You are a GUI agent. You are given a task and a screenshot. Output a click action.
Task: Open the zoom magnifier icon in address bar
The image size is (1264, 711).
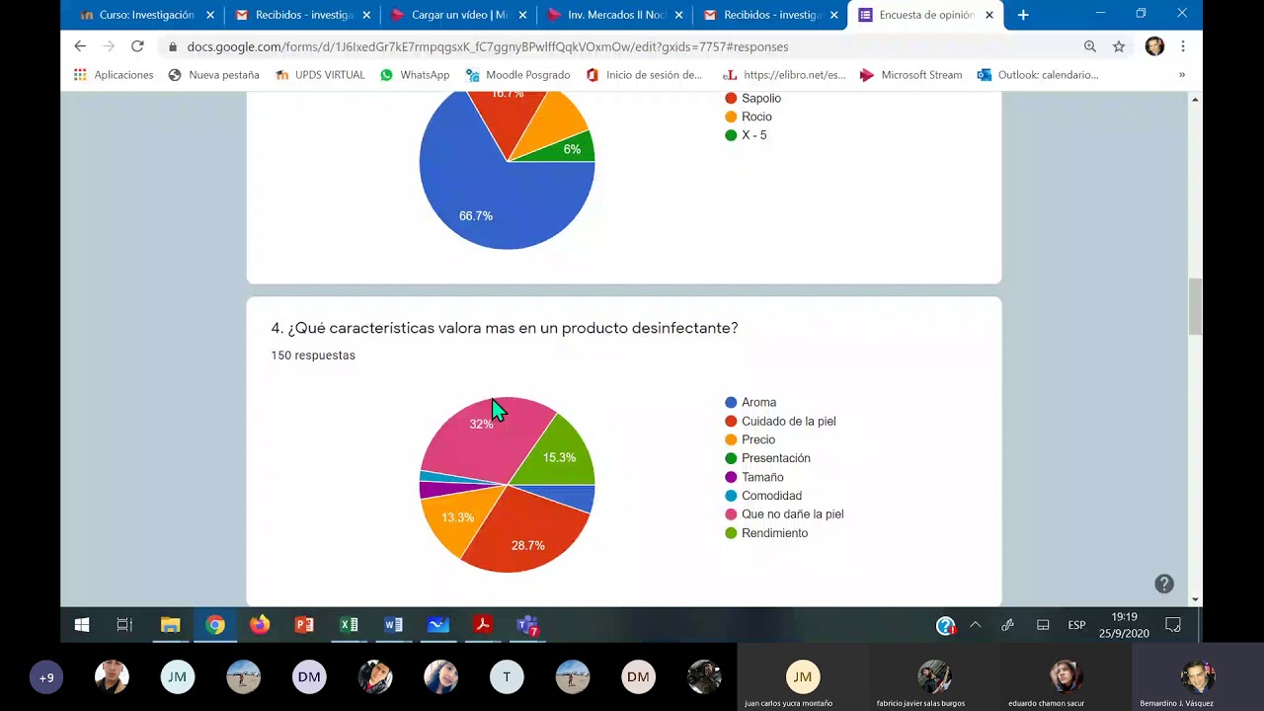click(1090, 46)
